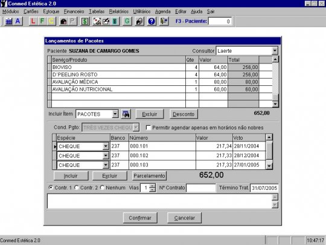Open the Utilitários menu
Screen dimensions: 326x245
tap(142, 11)
